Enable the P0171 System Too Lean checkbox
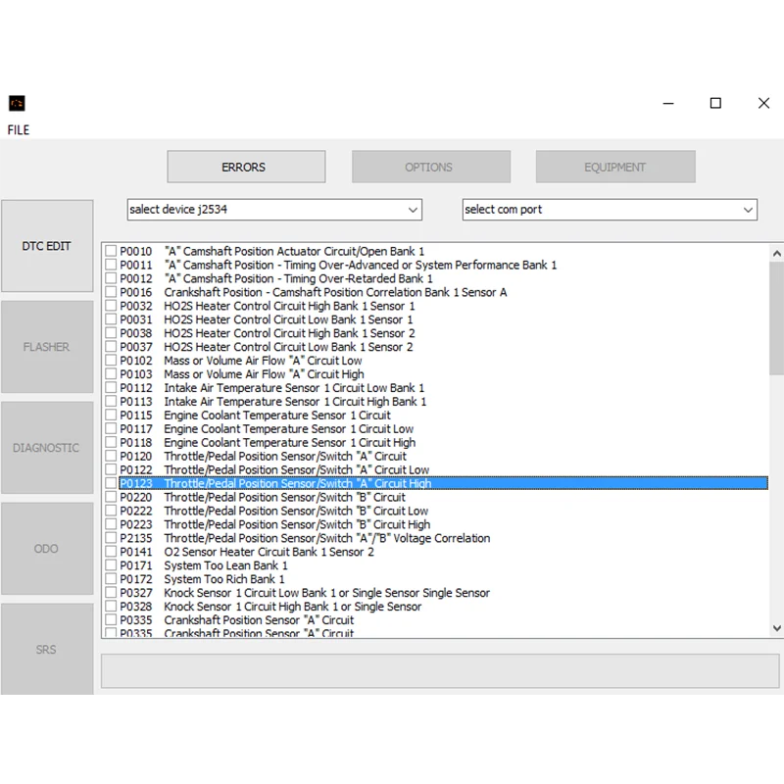Screen dimensions: 784x784 click(x=111, y=565)
